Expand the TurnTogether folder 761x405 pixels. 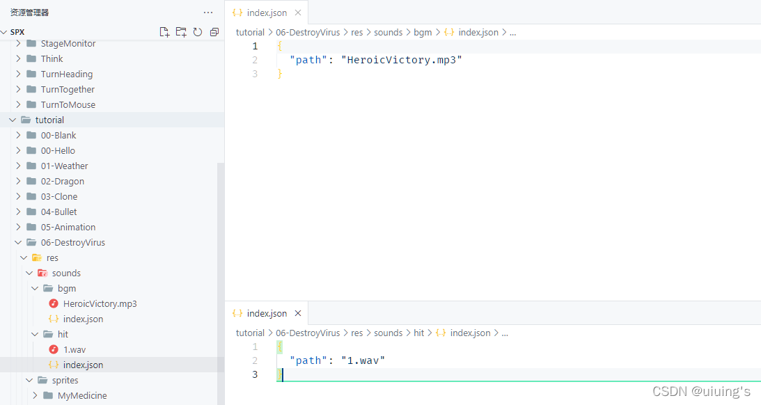pyautogui.click(x=112, y=89)
